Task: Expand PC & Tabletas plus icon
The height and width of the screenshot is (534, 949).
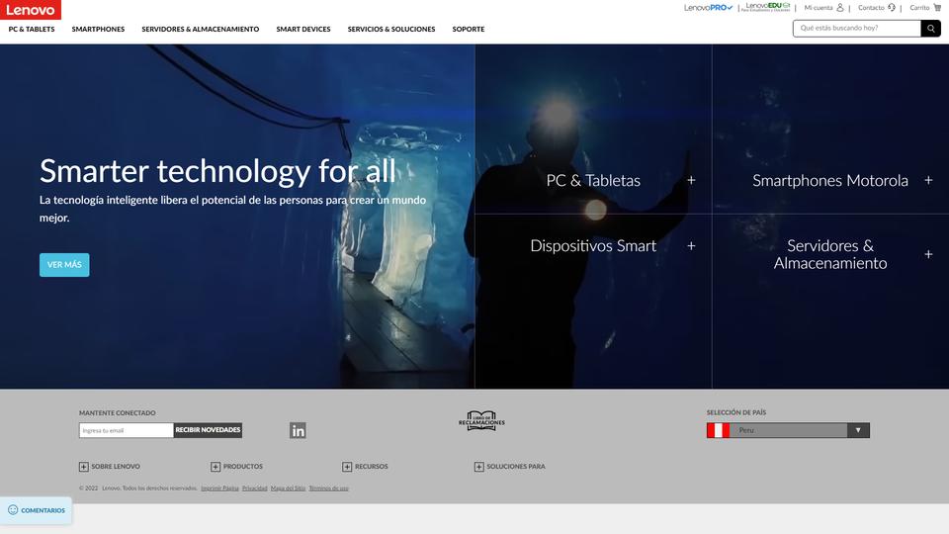Action: coord(691,180)
